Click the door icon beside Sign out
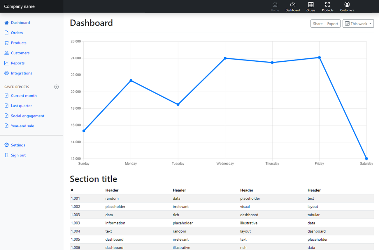 7,155
